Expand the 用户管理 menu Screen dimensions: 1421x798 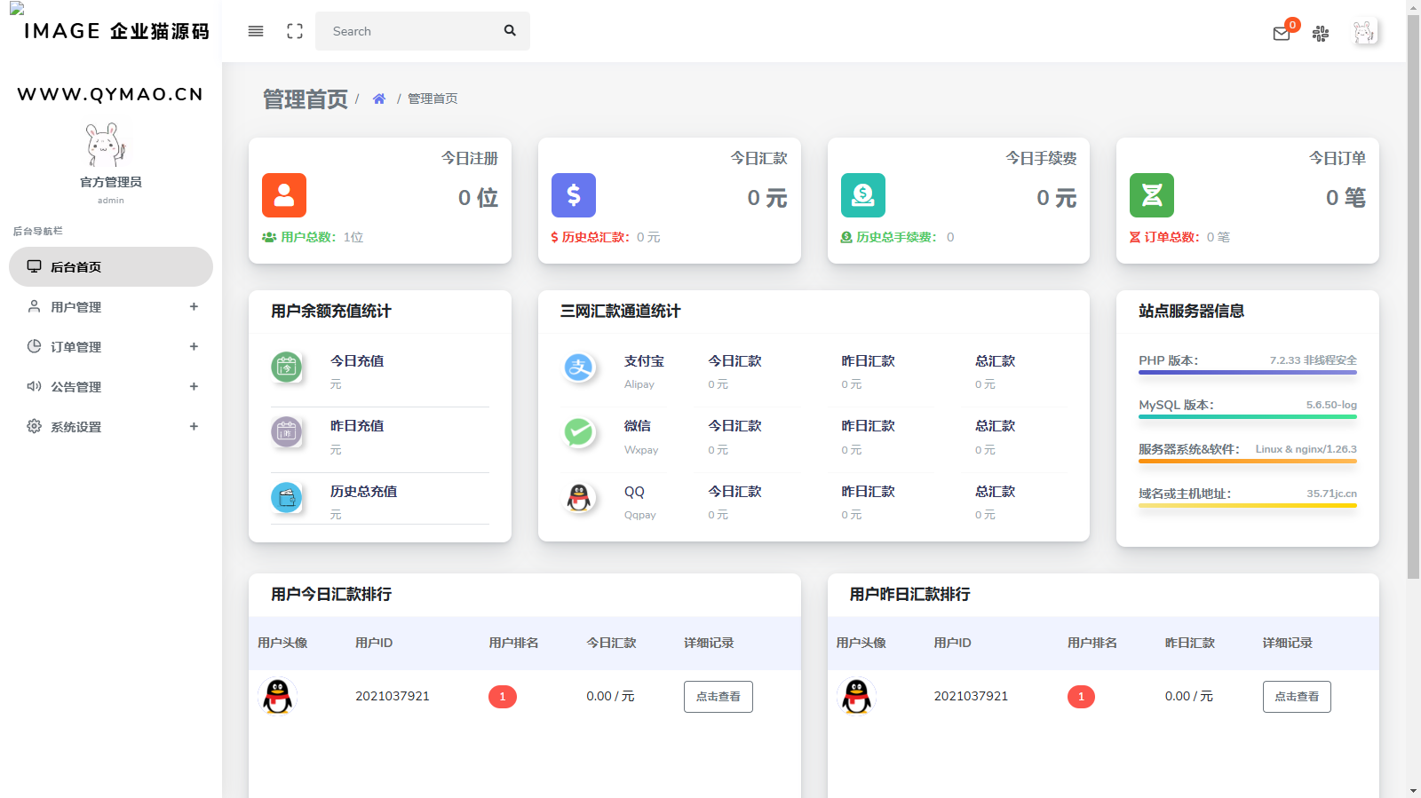(111, 307)
